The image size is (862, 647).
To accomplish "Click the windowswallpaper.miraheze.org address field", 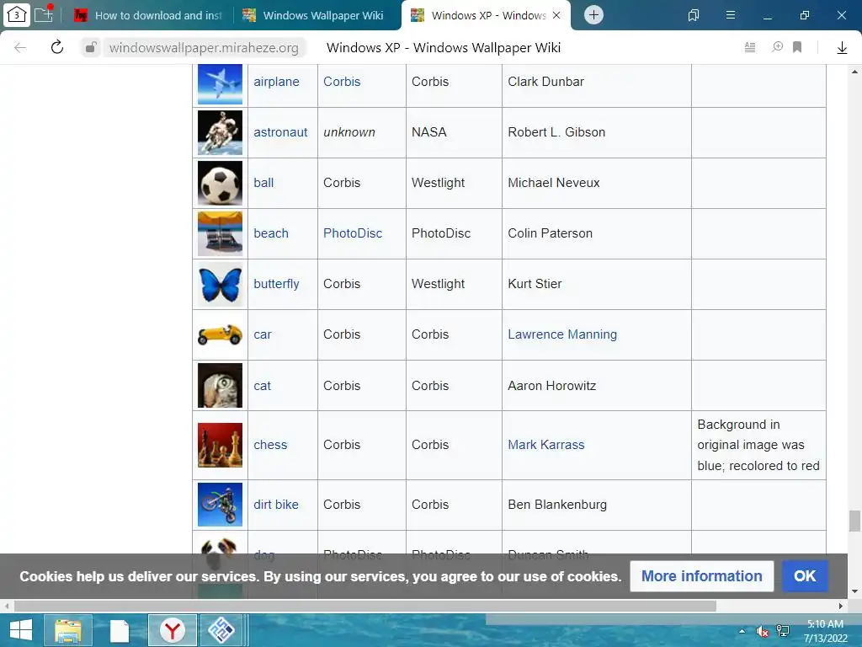I will (204, 48).
